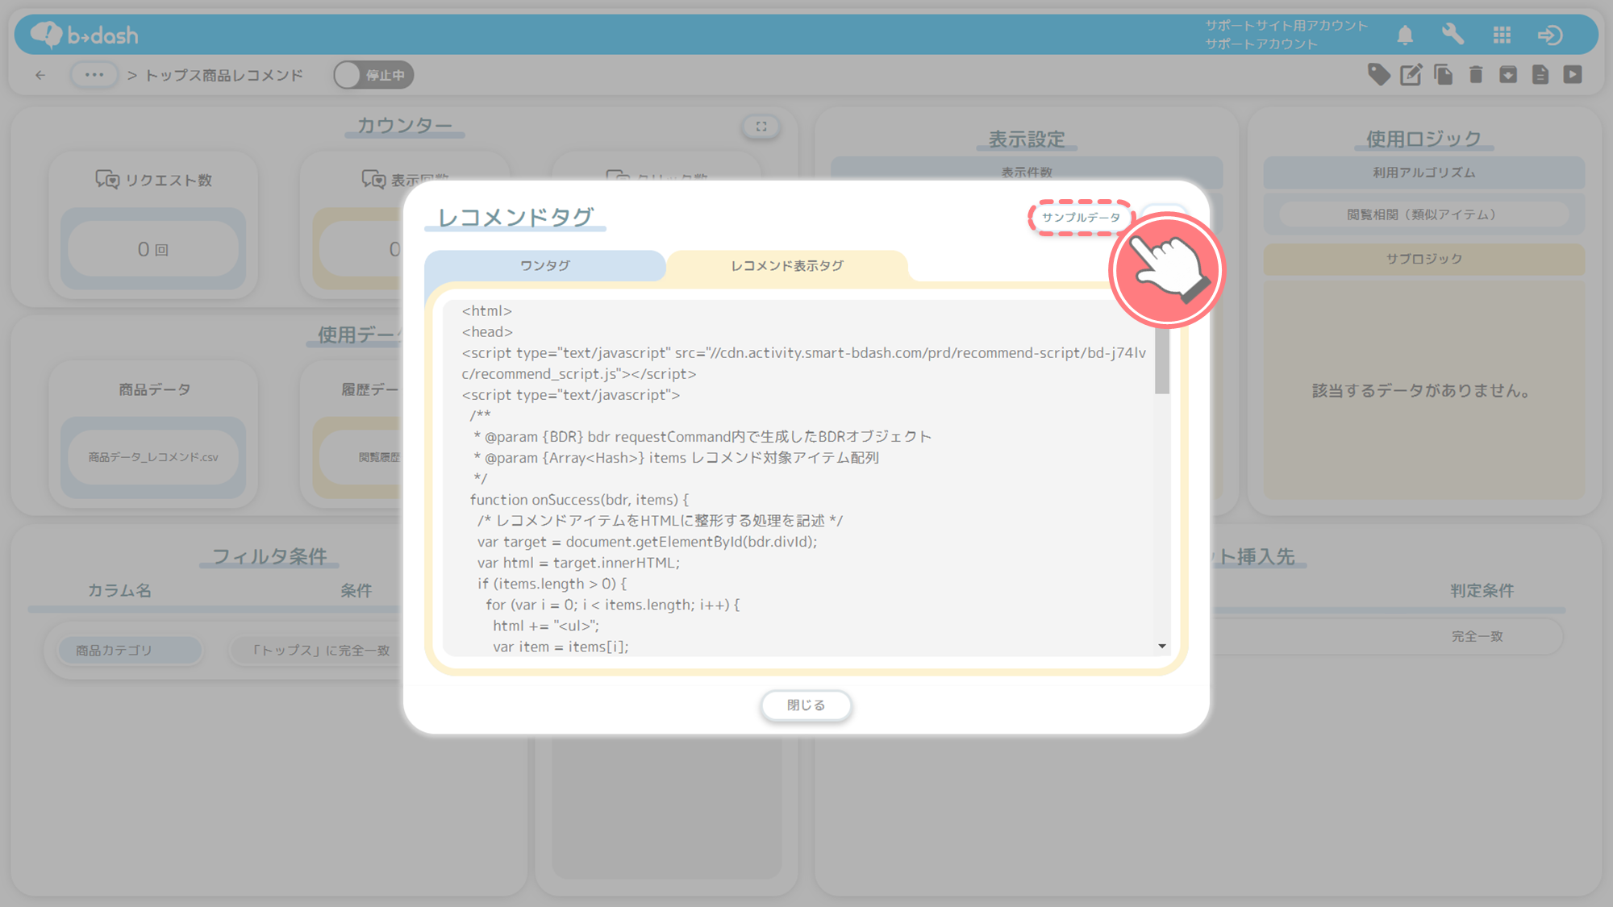Open the apps grid menu
This screenshot has width=1613, height=907.
pyautogui.click(x=1502, y=35)
